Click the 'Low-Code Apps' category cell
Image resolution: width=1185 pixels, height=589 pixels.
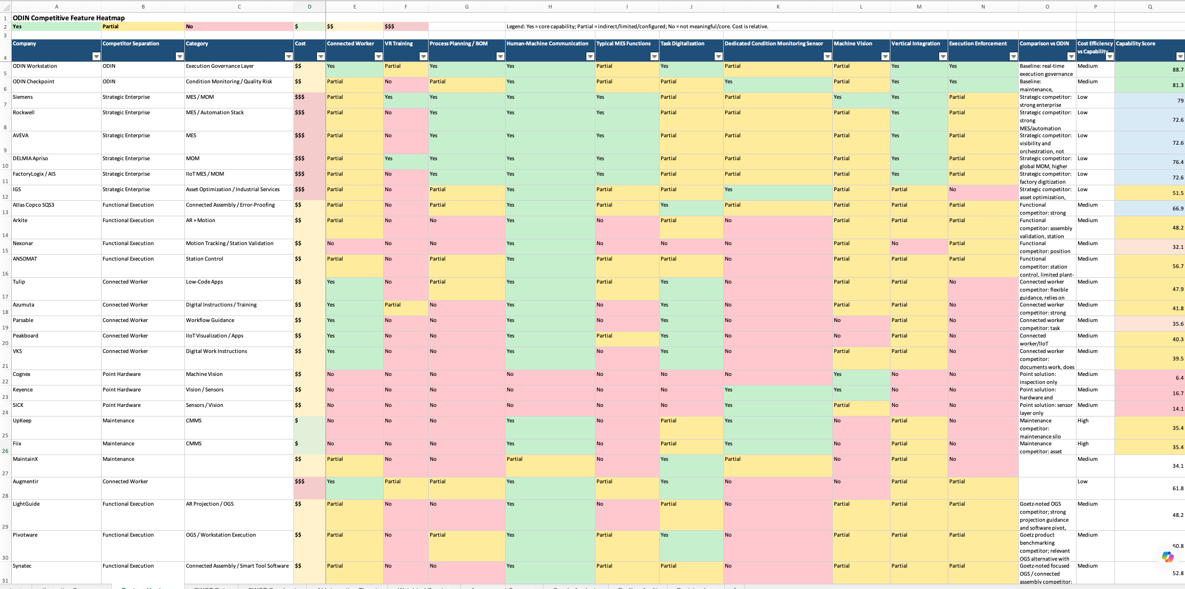239,289
